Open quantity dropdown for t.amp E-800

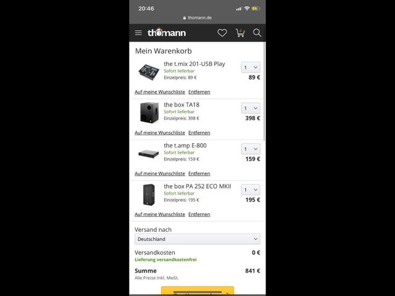251,149
